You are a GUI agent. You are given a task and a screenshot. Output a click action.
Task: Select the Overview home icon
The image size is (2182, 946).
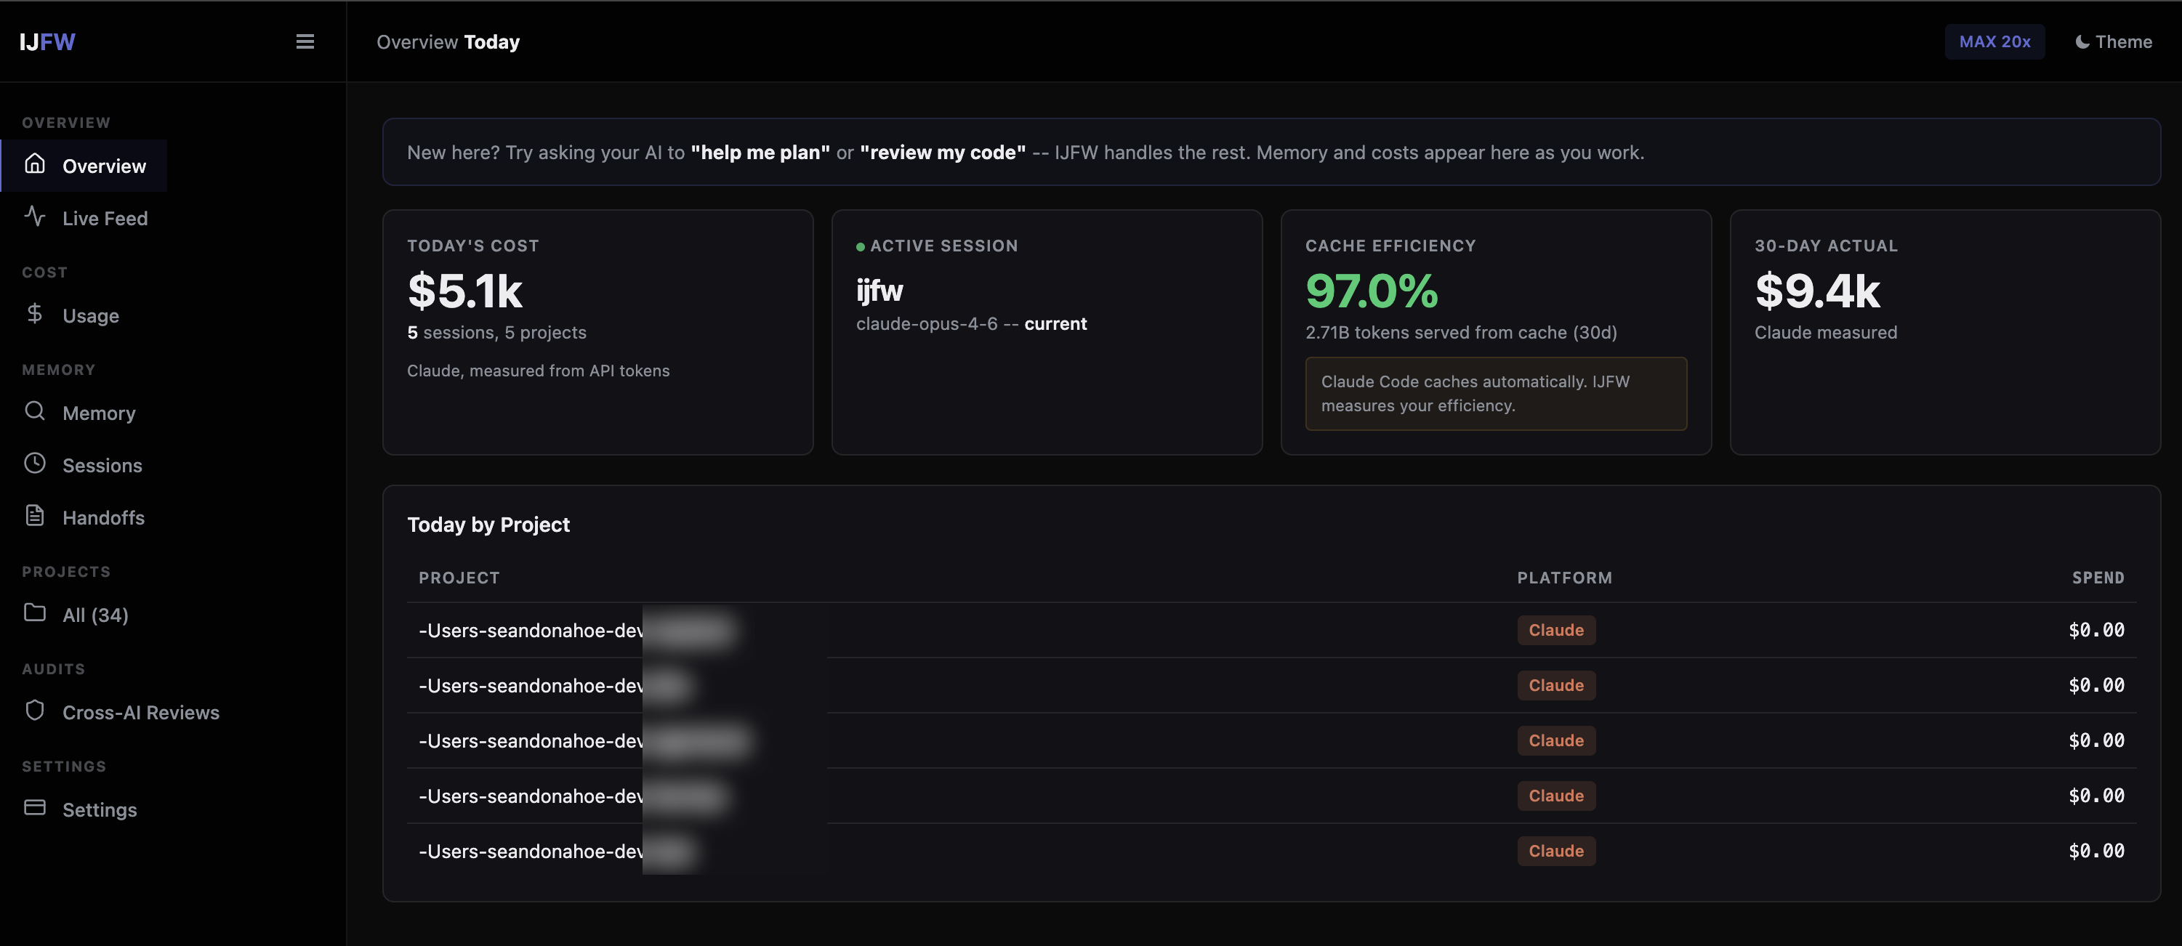(35, 165)
